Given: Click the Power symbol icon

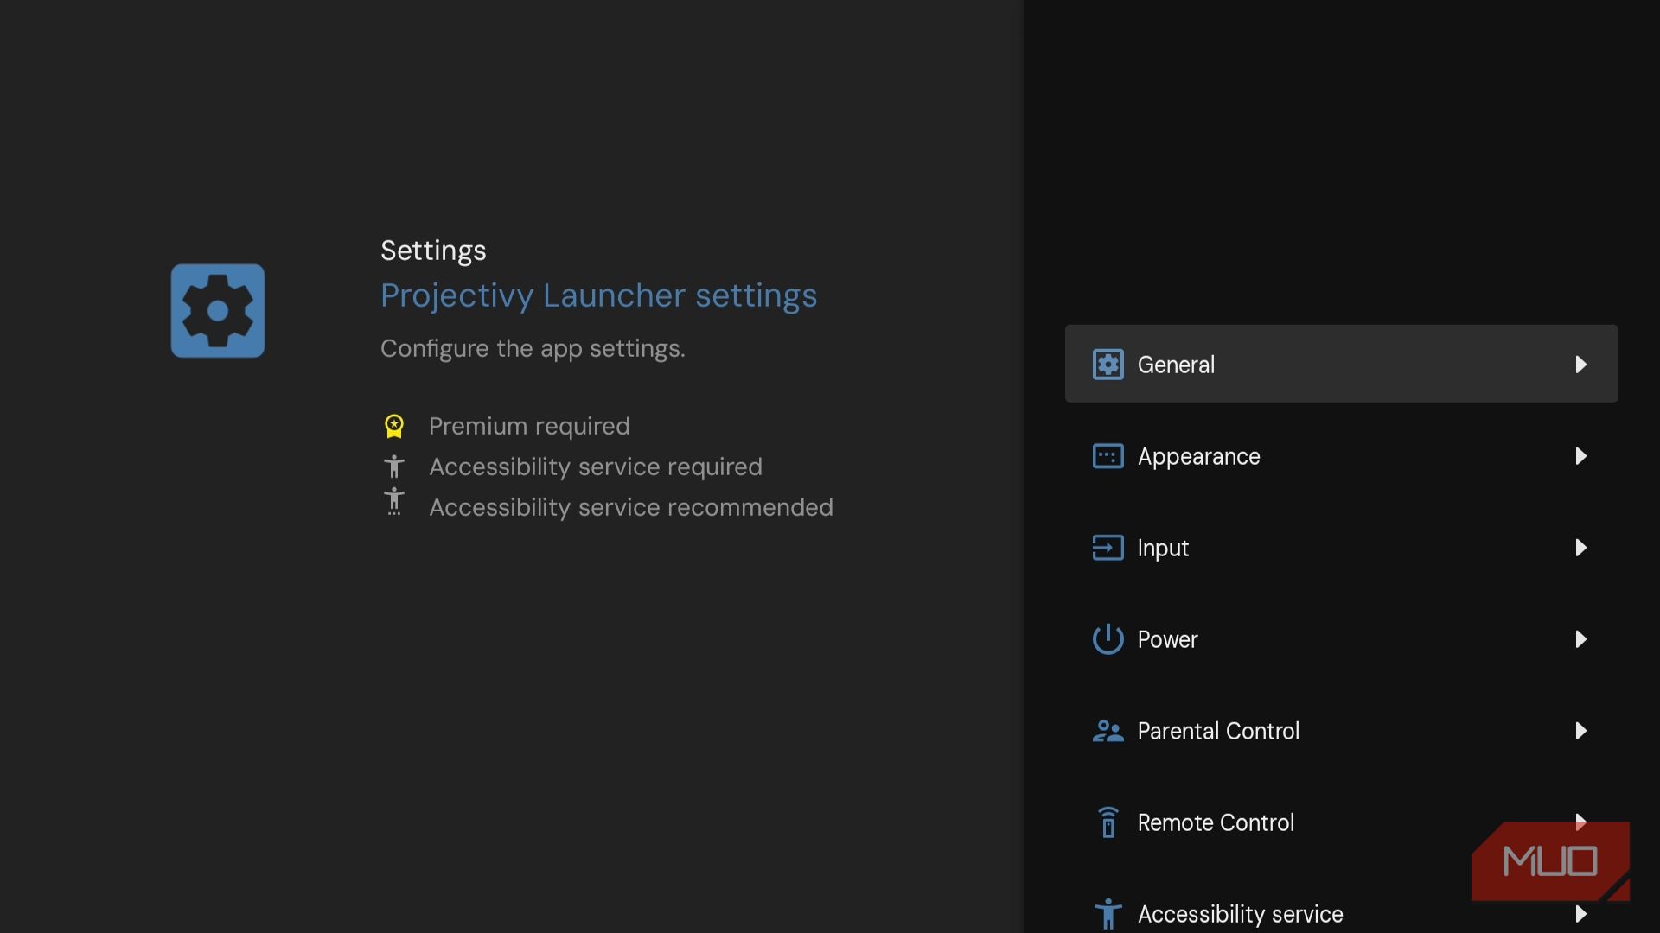Looking at the screenshot, I should pyautogui.click(x=1108, y=639).
